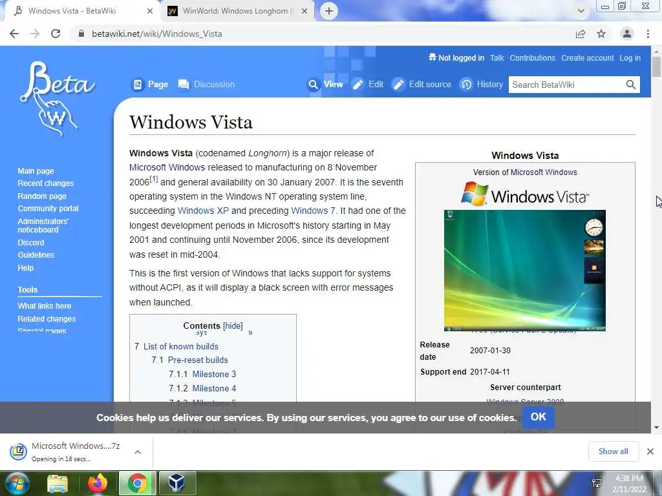
Task: Open the Edit tab
Action: click(x=368, y=85)
